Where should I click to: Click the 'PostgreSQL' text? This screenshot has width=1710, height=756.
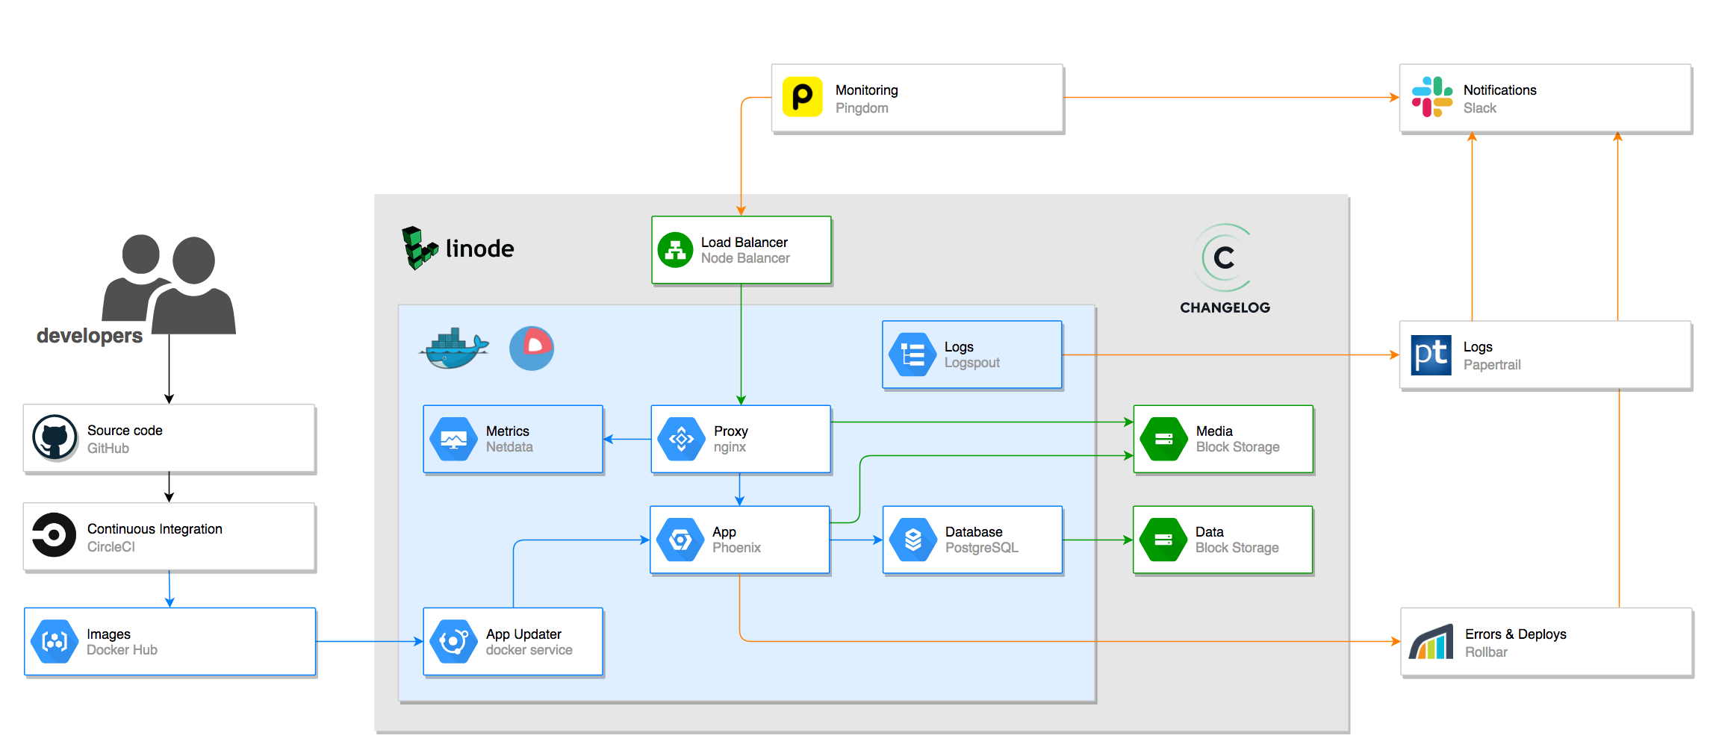pyautogui.click(x=981, y=548)
